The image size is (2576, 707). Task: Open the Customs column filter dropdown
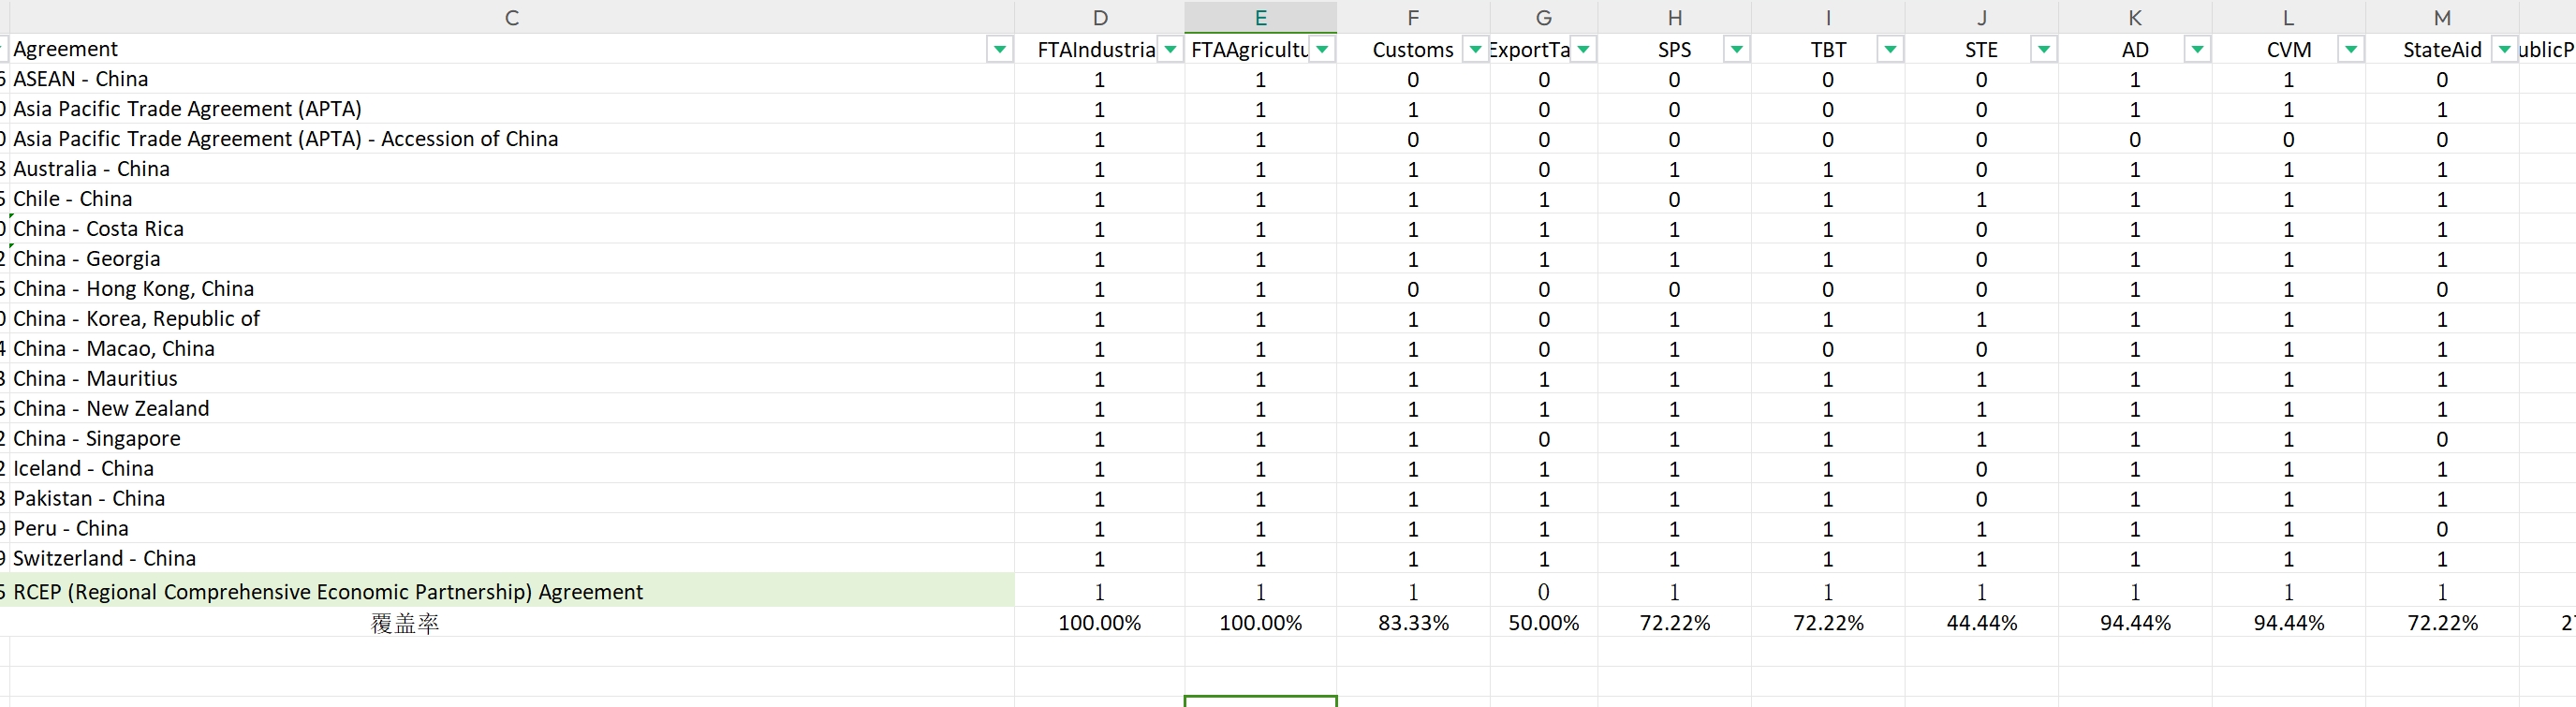(x=1475, y=49)
